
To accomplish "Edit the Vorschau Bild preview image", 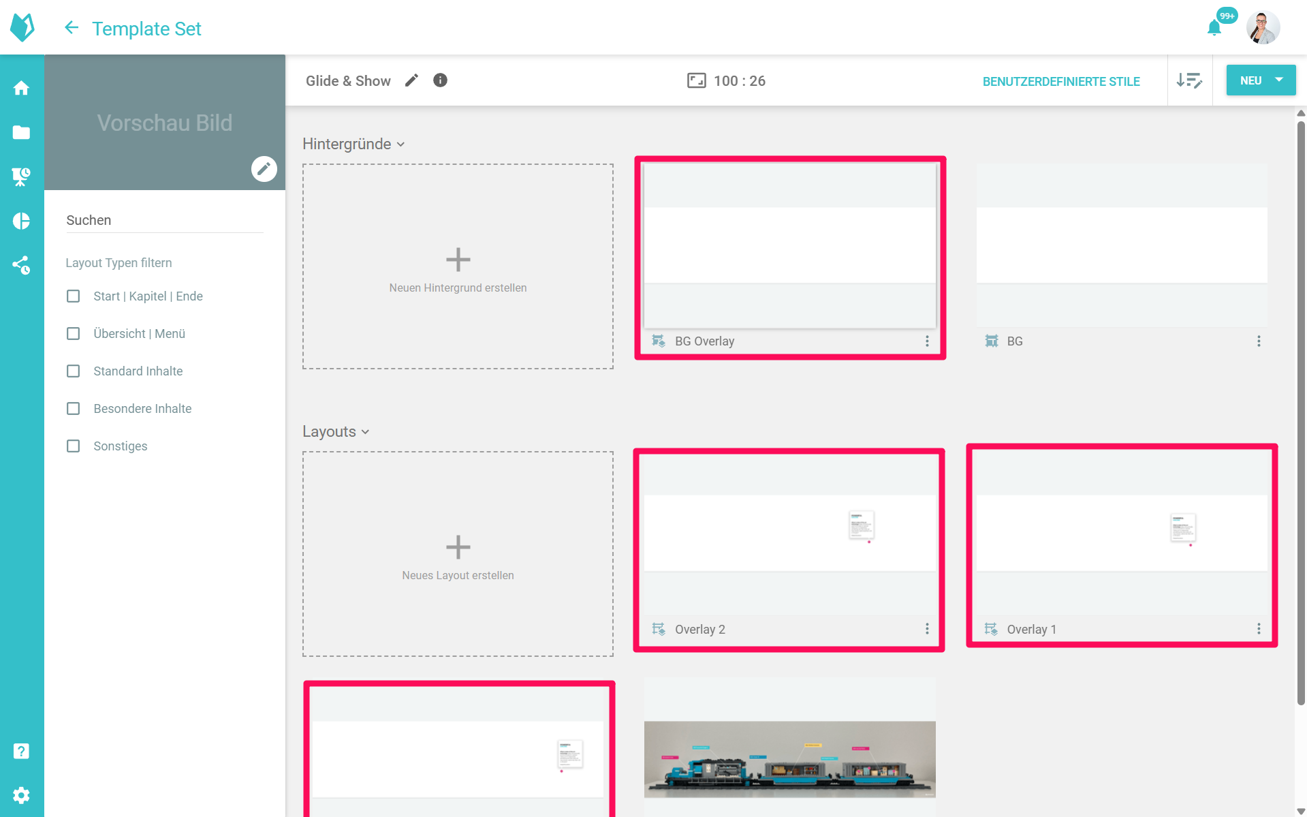I will 264,168.
